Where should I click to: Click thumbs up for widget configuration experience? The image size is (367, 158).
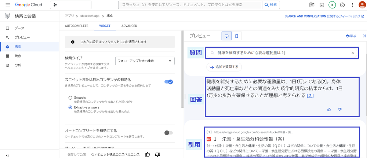coord(148,154)
